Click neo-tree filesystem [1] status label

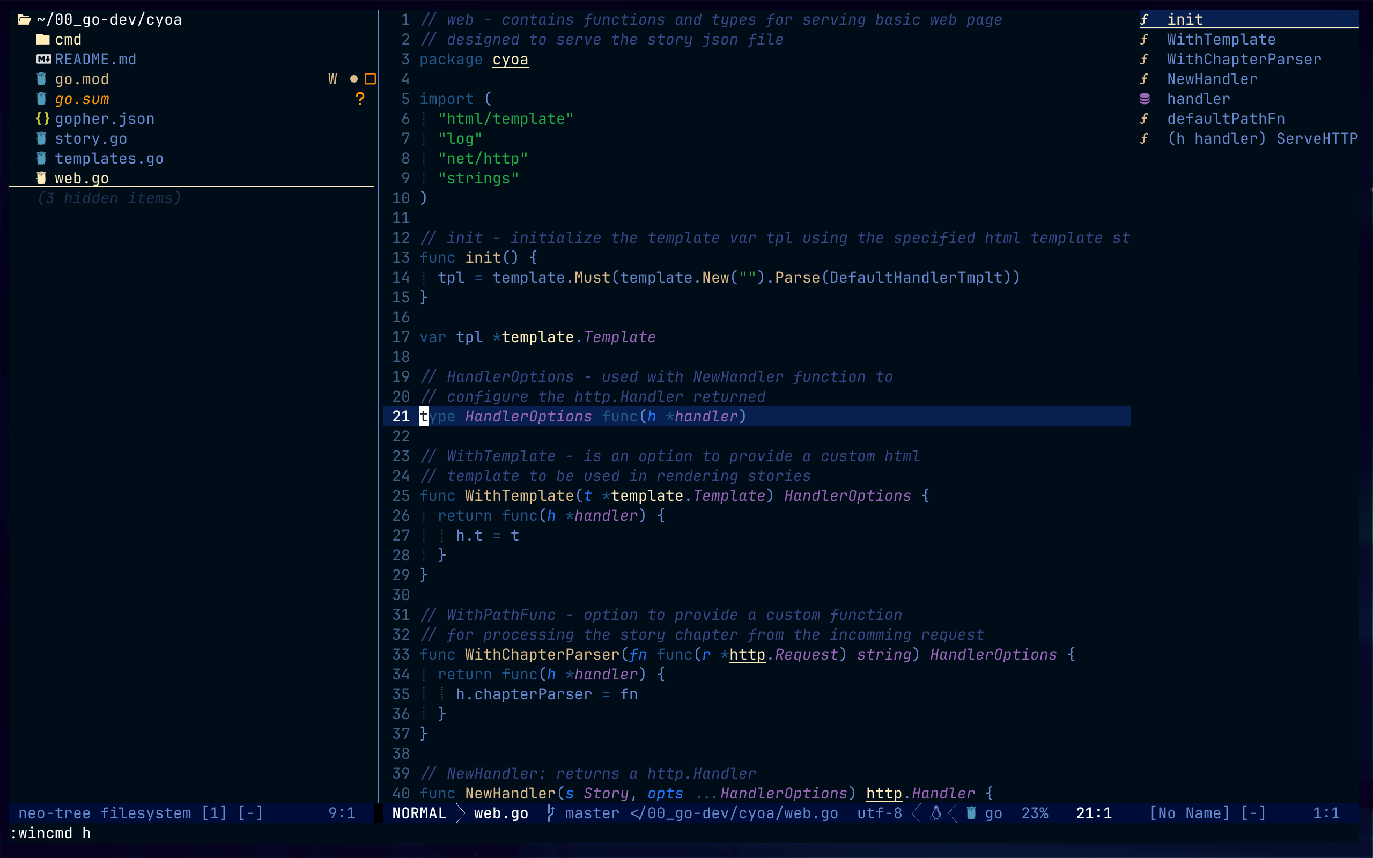tap(122, 813)
